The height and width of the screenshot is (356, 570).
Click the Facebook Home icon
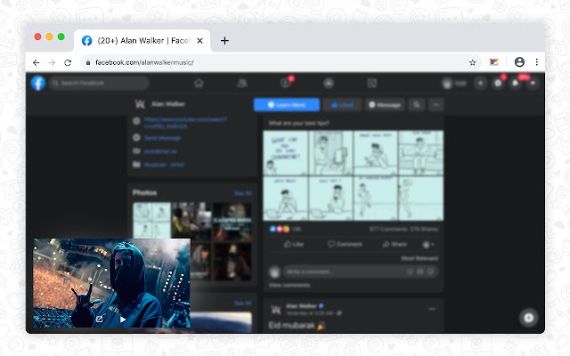[199, 83]
